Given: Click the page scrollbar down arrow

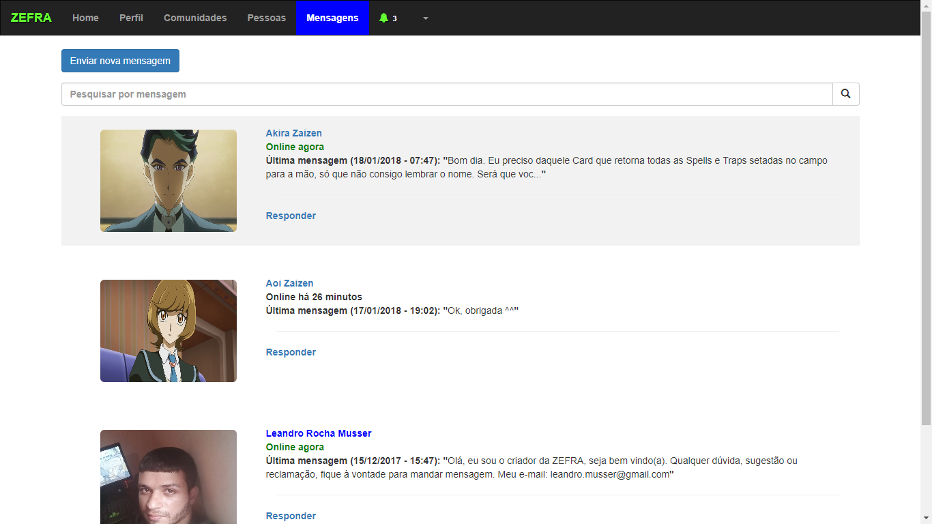Looking at the screenshot, I should (x=927, y=519).
